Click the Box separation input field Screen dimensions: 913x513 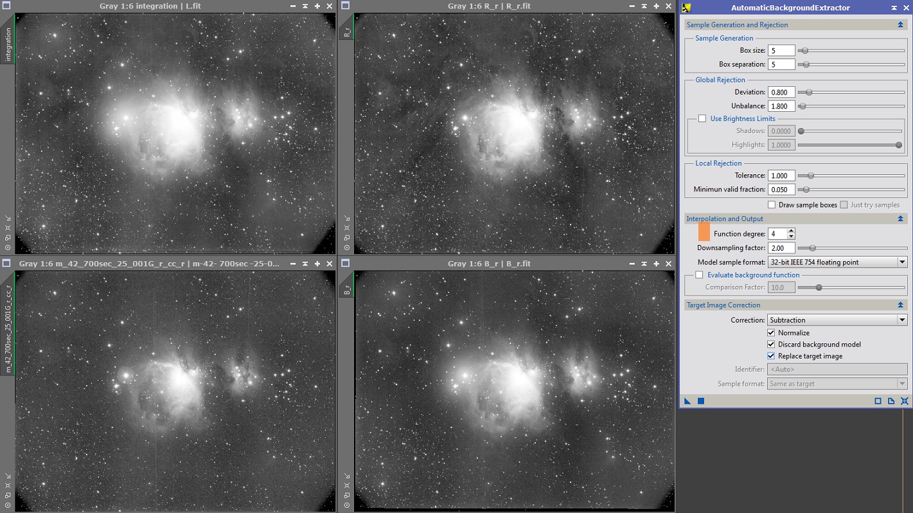(x=781, y=64)
